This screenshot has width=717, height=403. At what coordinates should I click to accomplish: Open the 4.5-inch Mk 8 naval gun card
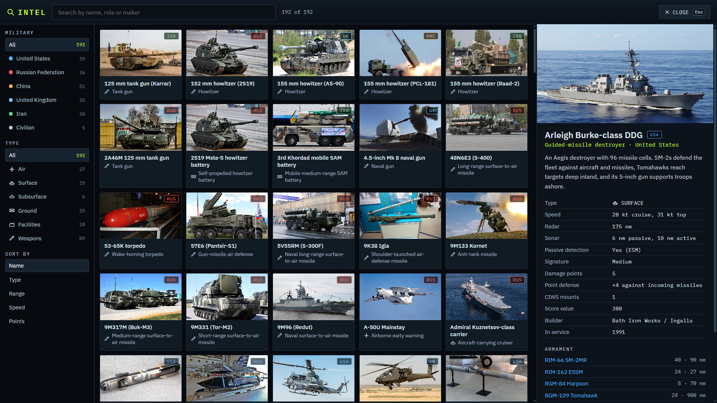[x=400, y=146]
